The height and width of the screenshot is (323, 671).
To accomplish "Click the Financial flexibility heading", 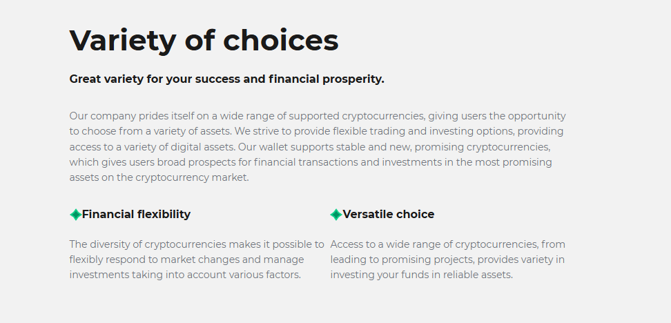I will [x=136, y=215].
